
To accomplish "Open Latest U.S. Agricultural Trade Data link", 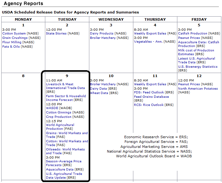I will 197,60.
